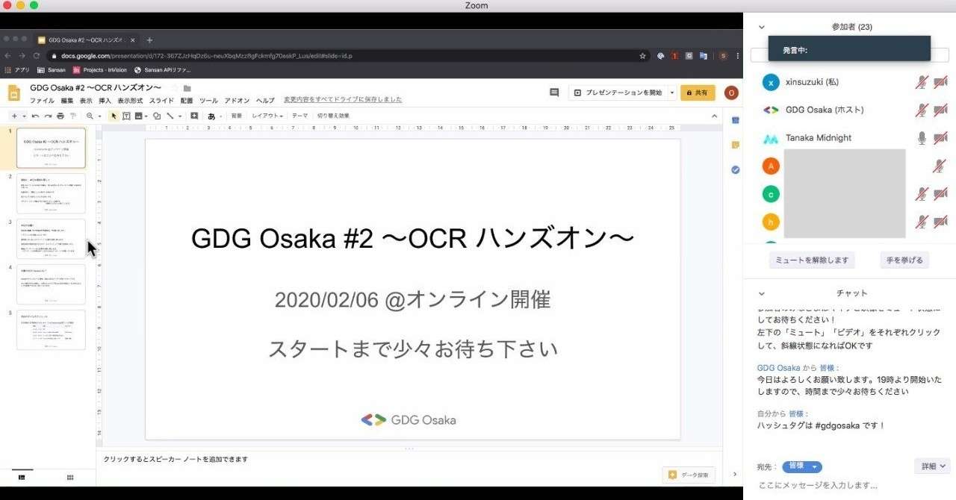Click the redo icon in Slides toolbar
The image size is (956, 500).
click(x=48, y=116)
